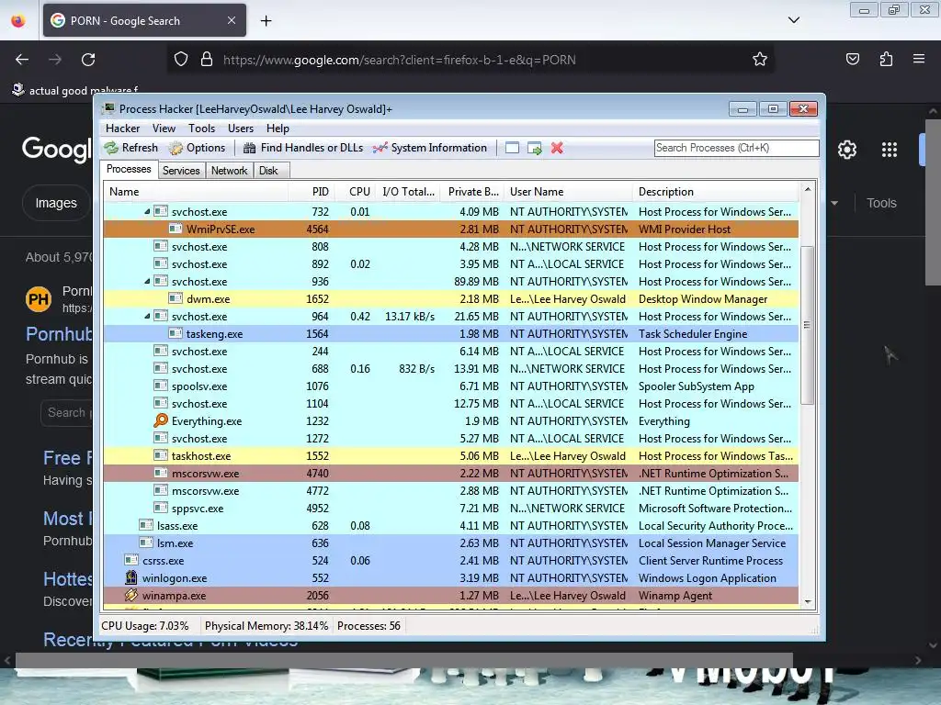
Task: Sort by the User Name column header
Action: pyautogui.click(x=568, y=192)
